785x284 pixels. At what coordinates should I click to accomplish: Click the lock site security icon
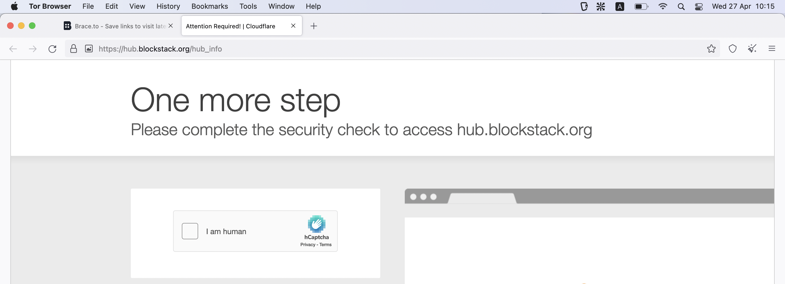click(x=73, y=49)
